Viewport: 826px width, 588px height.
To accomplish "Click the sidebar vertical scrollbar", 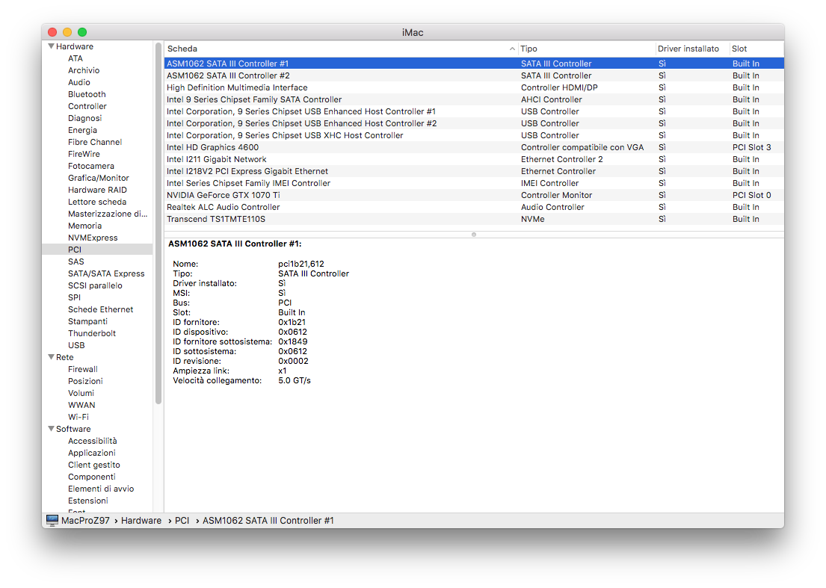I will 158,223.
